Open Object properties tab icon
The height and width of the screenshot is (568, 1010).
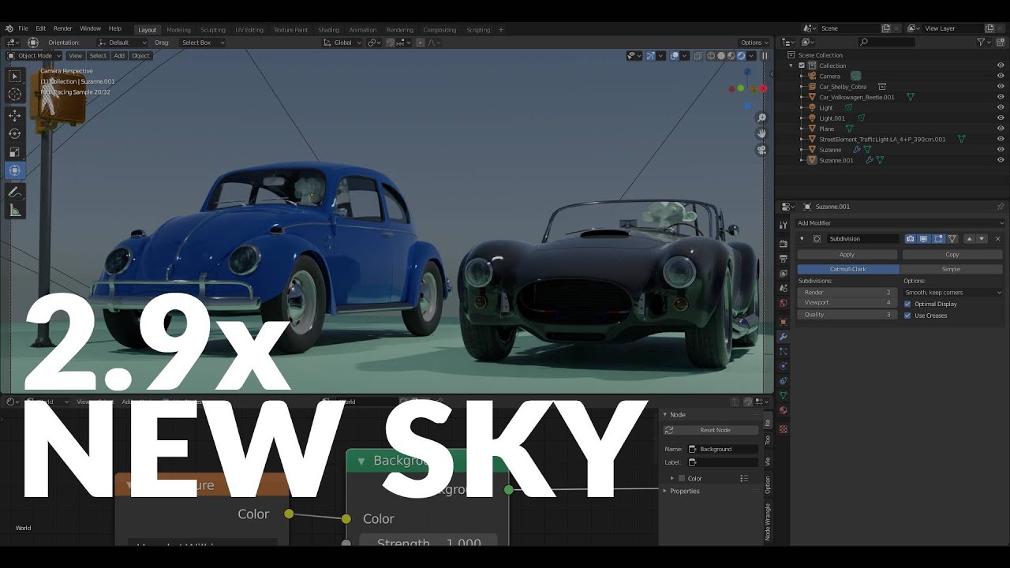[783, 322]
